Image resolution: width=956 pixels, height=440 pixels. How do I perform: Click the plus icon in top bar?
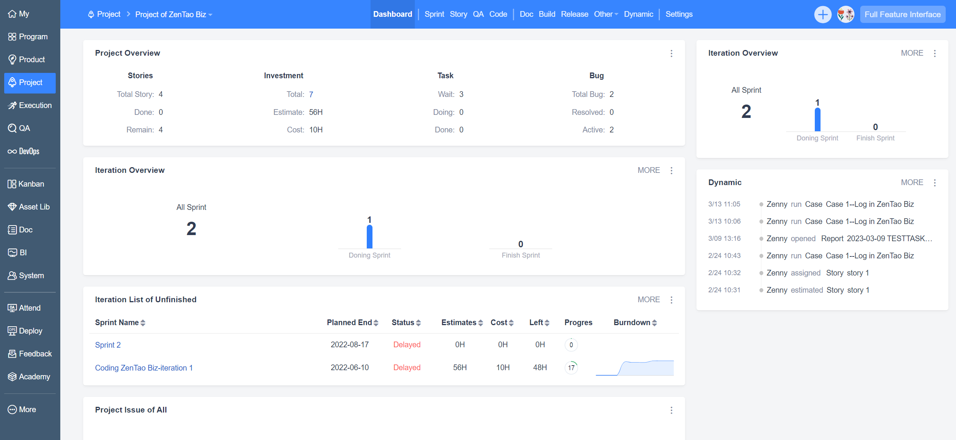(823, 14)
